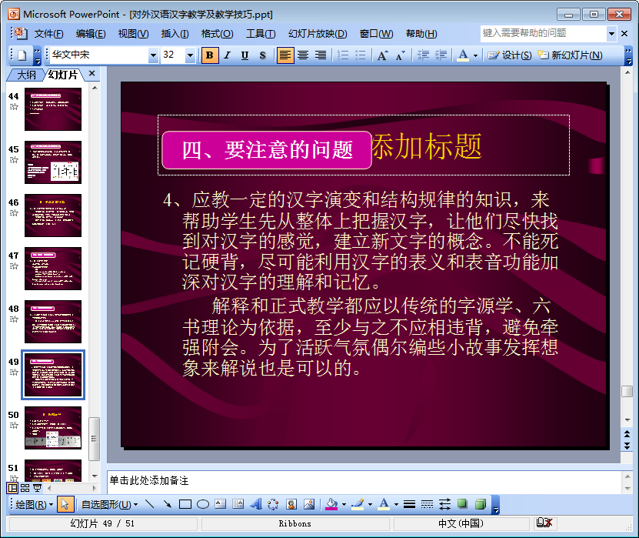This screenshot has height=538, width=639.
Task: Select the Arrow drawing tool
Action: [168, 505]
